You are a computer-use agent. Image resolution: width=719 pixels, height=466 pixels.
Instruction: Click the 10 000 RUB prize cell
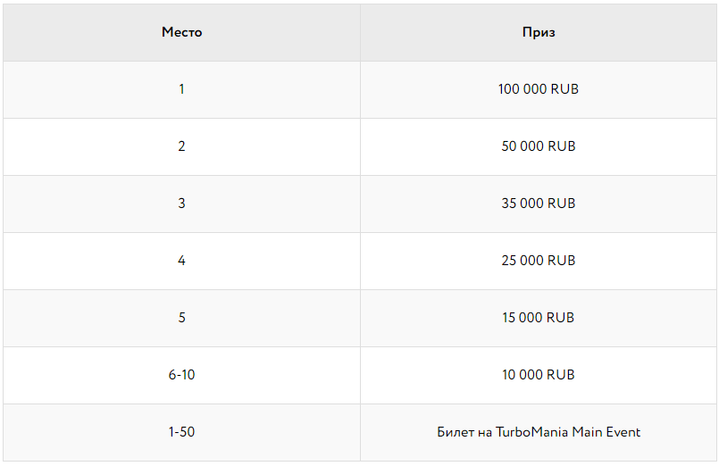click(x=539, y=375)
